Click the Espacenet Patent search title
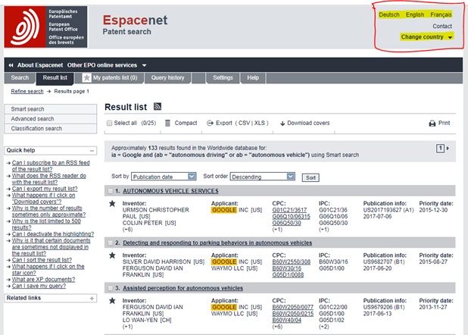Image resolution: width=468 pixels, height=335 pixels. [135, 24]
